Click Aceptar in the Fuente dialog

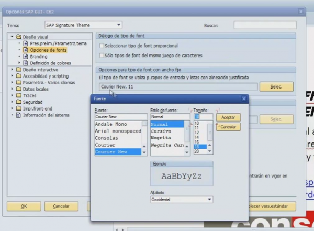click(x=228, y=117)
